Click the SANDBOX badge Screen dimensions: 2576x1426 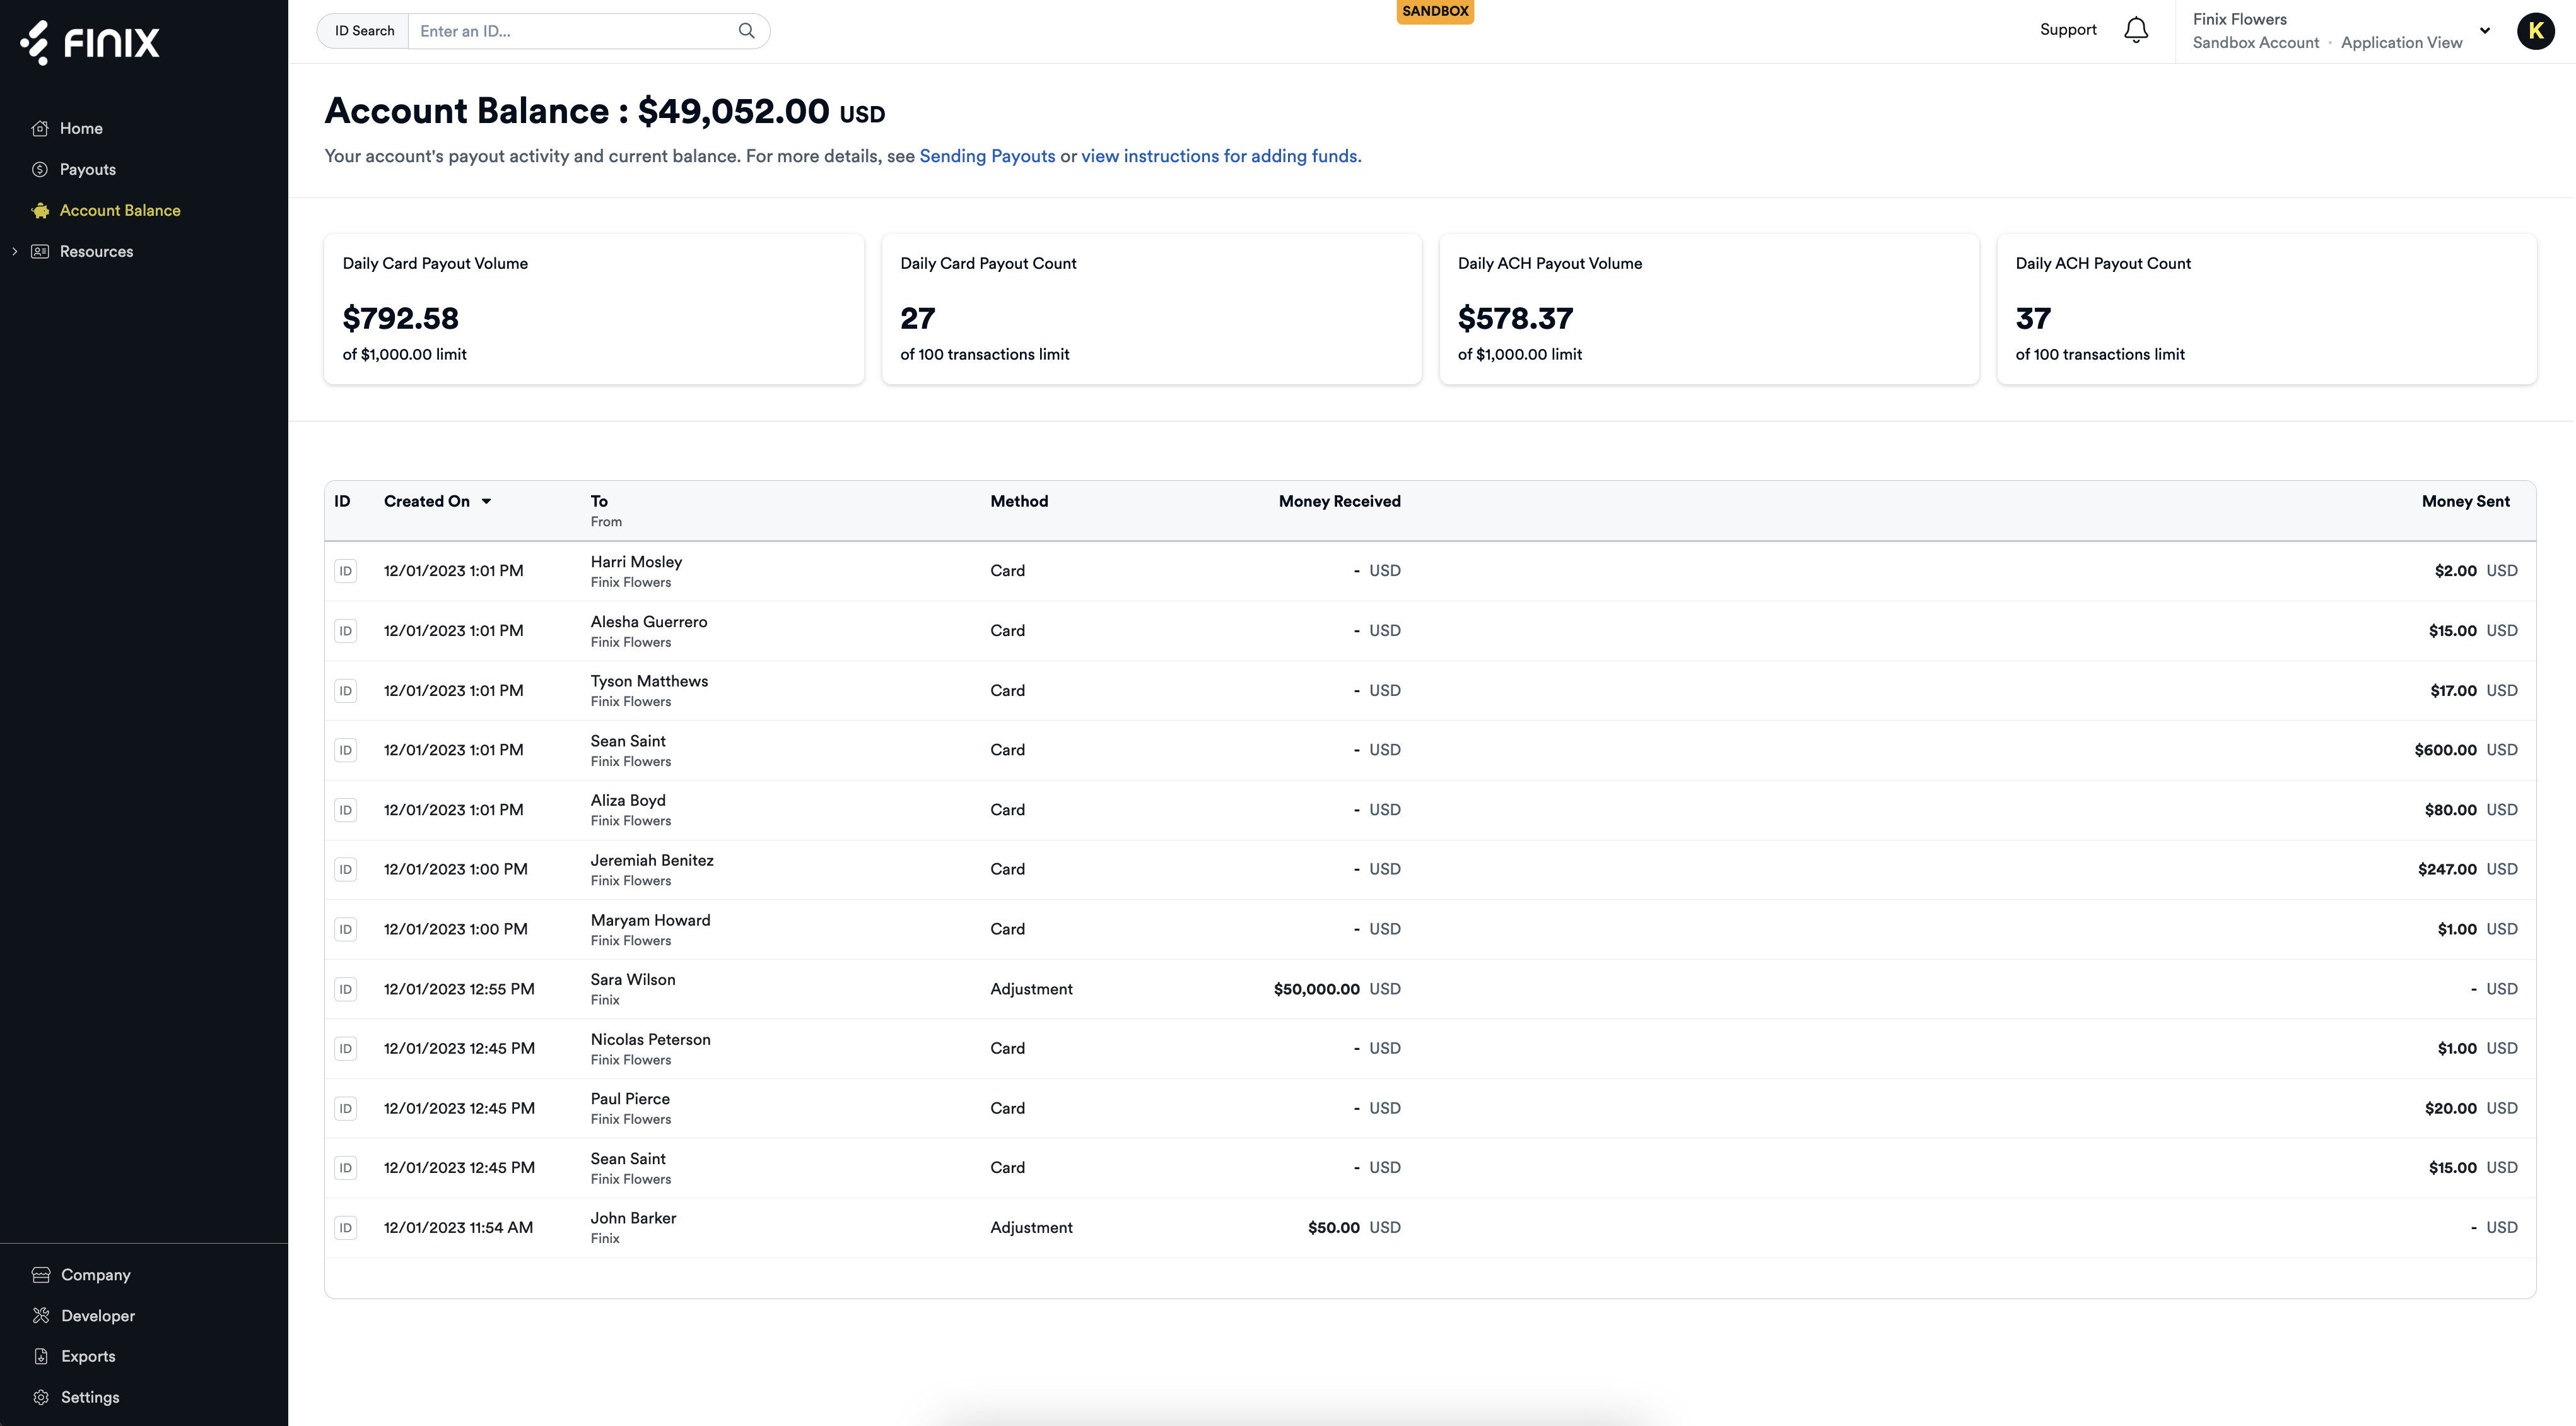click(1435, 11)
